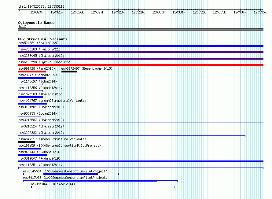The image size is (272, 199).
Task: Select the thick blue segment of esv3345064
Action: coord(71,174)
